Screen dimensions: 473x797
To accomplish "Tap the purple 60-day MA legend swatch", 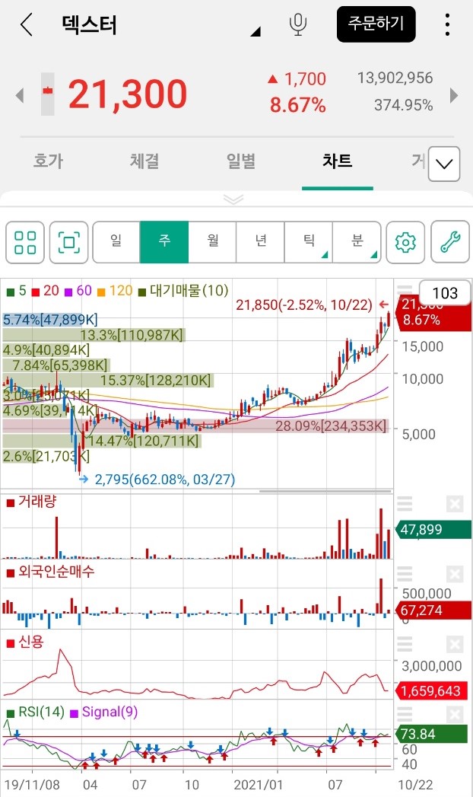I will pos(68,292).
